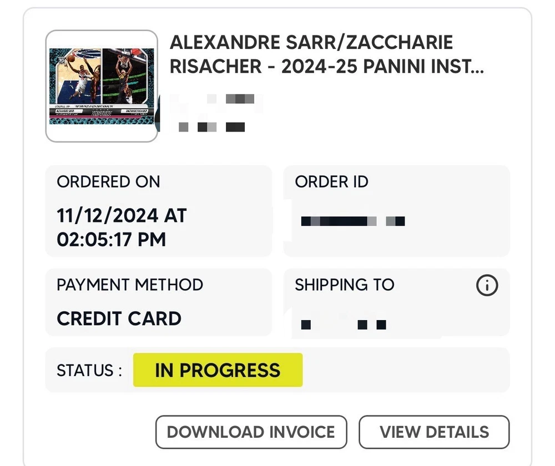Select the blurred shipping address text
Screen dimensions: 555x466
click(343, 325)
